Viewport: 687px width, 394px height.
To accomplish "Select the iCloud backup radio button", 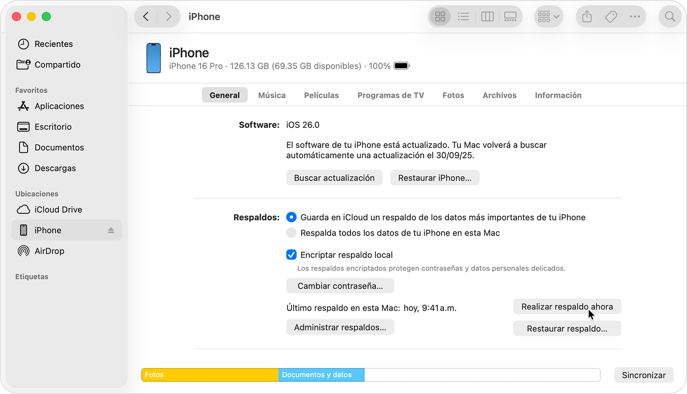I will coord(291,217).
